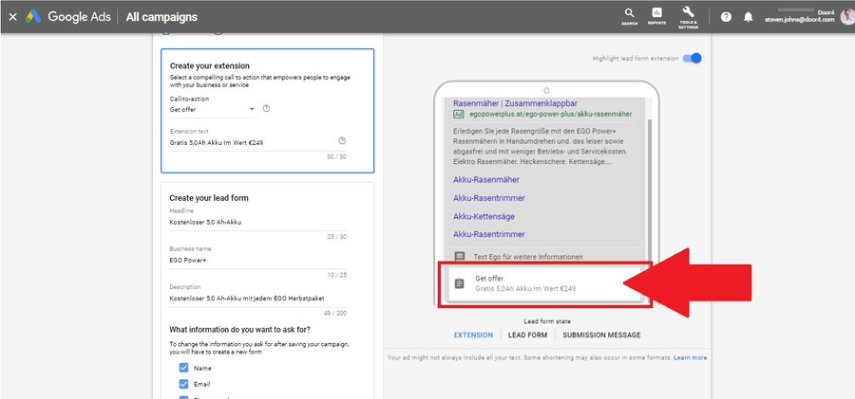Screen dimensions: 855x399
Task: Expand the Call-to-action Get offer dropdown
Action: [213, 109]
